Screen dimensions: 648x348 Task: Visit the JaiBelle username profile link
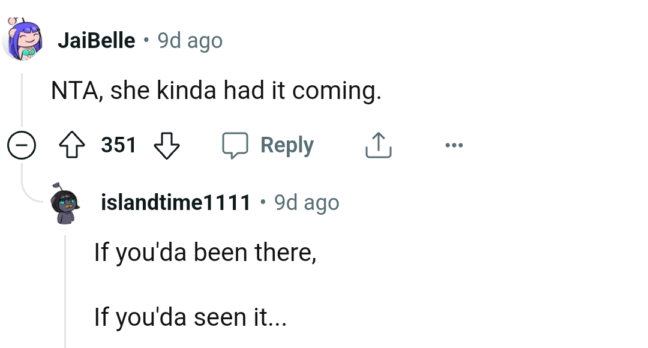[96, 41]
